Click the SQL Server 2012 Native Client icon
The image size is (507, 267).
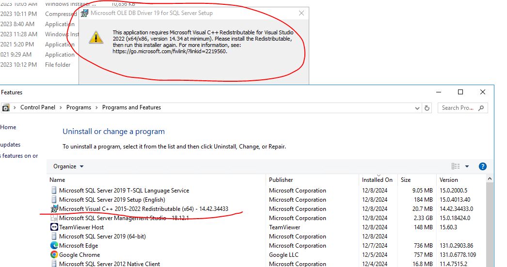click(x=54, y=264)
